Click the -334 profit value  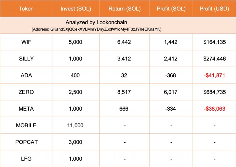pyautogui.click(x=171, y=109)
